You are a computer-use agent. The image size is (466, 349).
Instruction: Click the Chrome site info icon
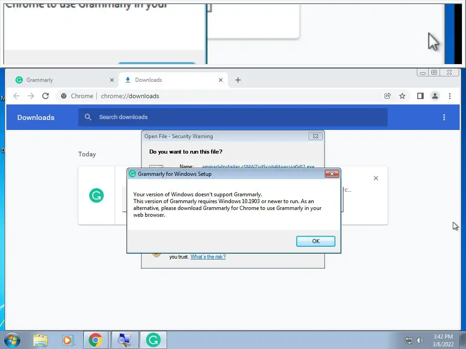pyautogui.click(x=64, y=96)
